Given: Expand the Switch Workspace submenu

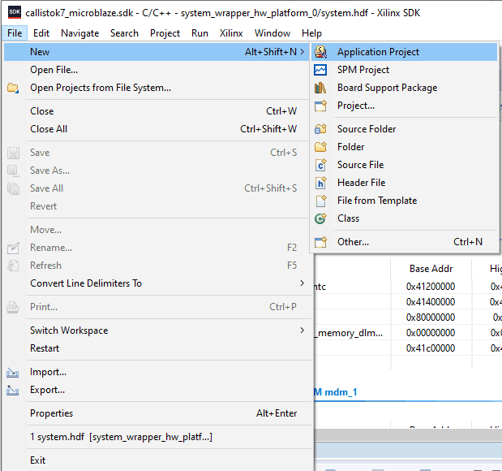Looking at the screenshot, I should [302, 331].
